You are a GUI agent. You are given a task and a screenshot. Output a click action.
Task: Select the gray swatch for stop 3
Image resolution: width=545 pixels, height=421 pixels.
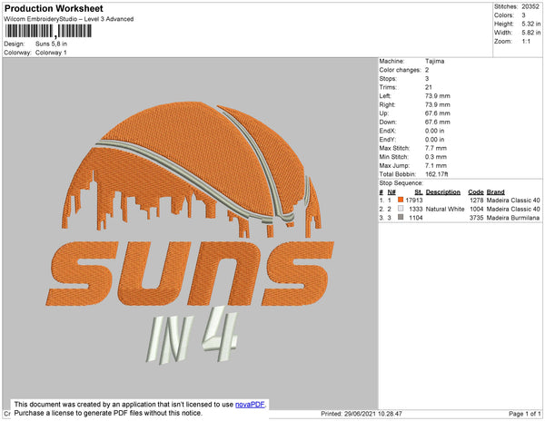[x=401, y=219]
